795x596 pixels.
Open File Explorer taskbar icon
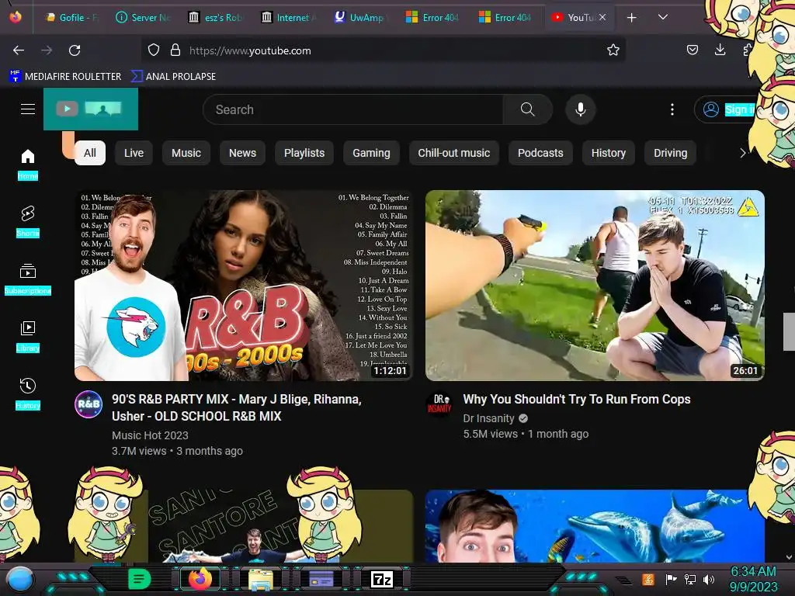point(261,579)
